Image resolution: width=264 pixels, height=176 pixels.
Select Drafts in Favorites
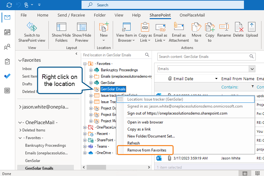click(27, 84)
